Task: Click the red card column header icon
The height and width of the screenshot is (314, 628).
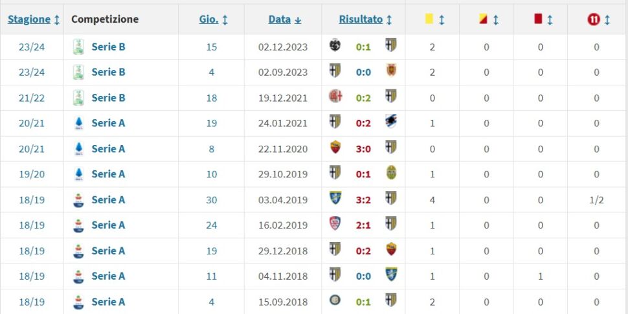Action: (x=537, y=19)
